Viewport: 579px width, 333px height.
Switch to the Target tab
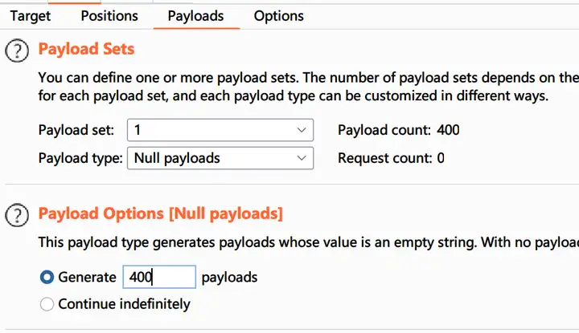[x=31, y=15]
